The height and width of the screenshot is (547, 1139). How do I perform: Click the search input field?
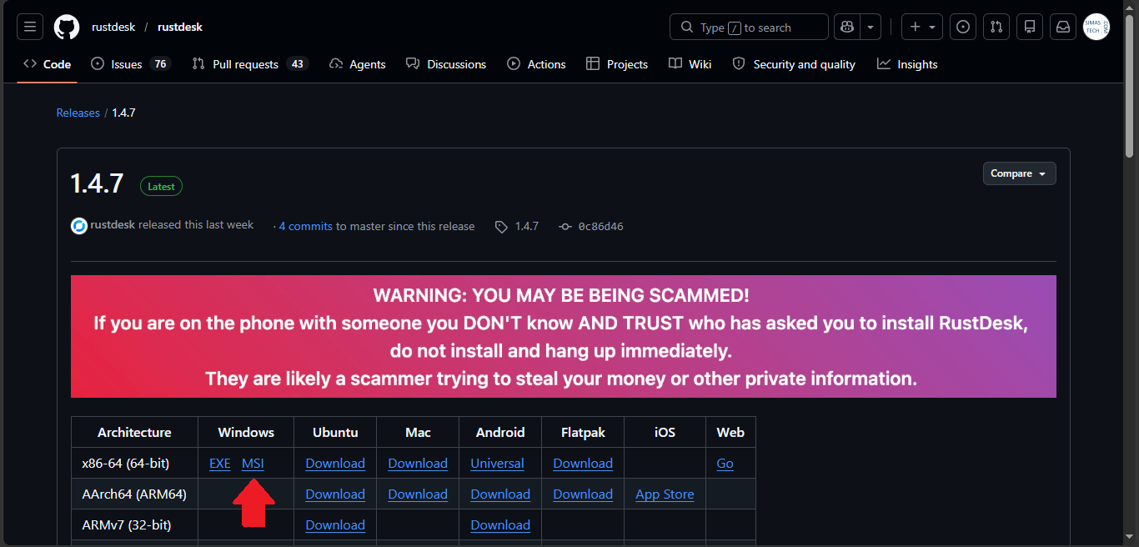pyautogui.click(x=749, y=28)
